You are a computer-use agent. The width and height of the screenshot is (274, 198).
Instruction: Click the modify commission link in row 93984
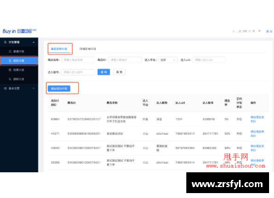click(x=257, y=117)
